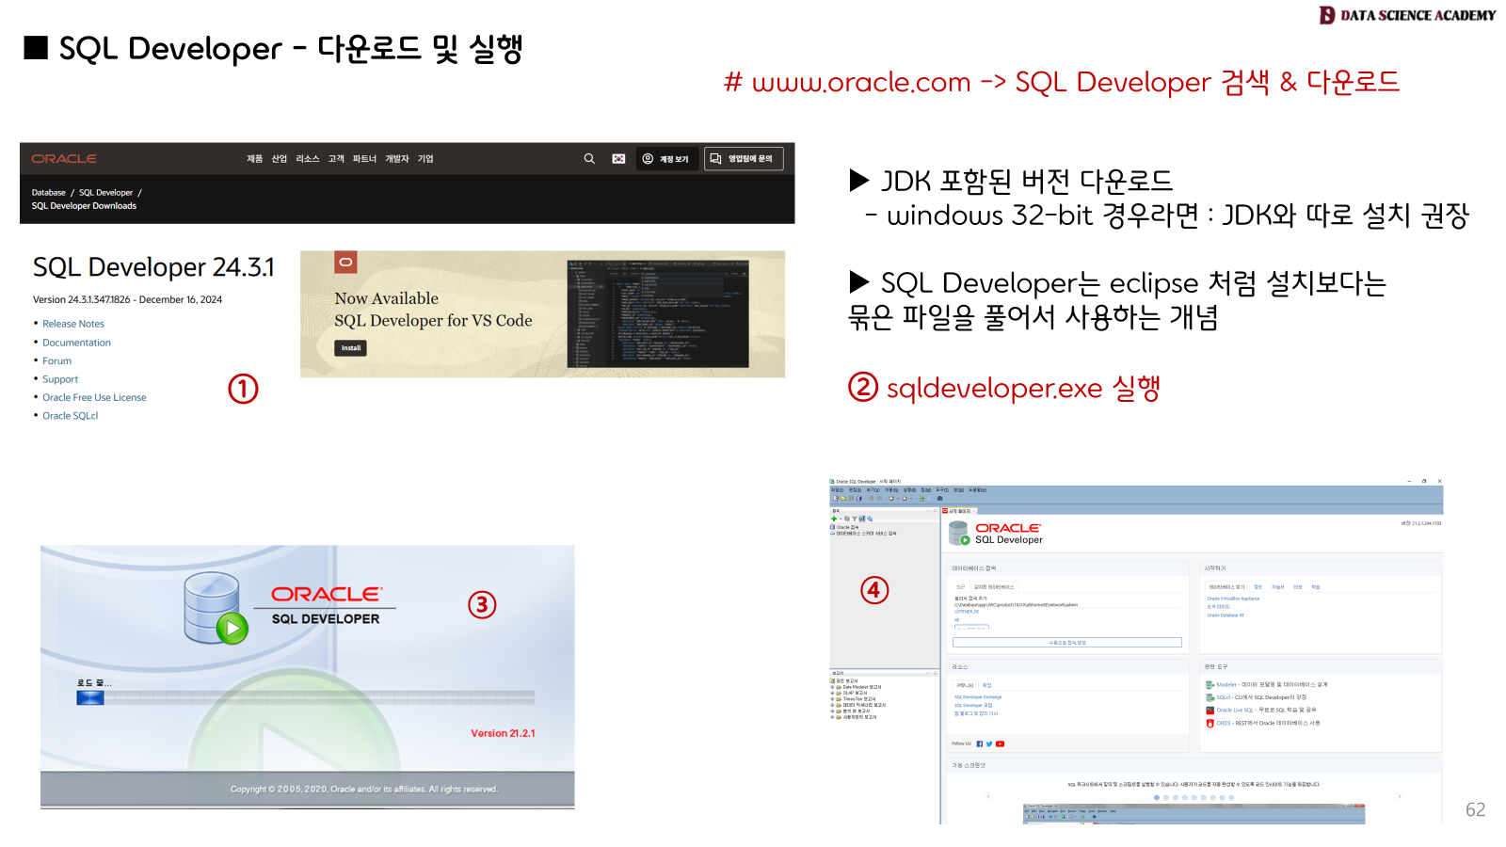Go to next feature screenshot arrow

(1400, 796)
